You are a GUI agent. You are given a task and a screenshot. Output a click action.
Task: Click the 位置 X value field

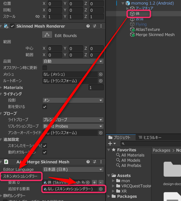tap(55, 4)
